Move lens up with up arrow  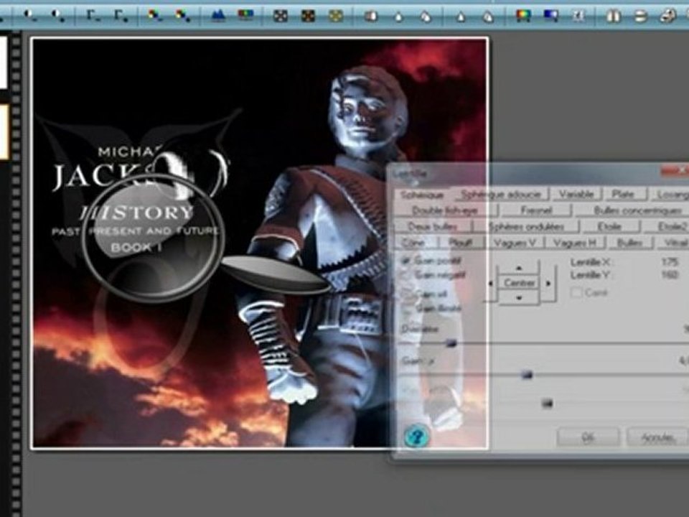pos(518,267)
